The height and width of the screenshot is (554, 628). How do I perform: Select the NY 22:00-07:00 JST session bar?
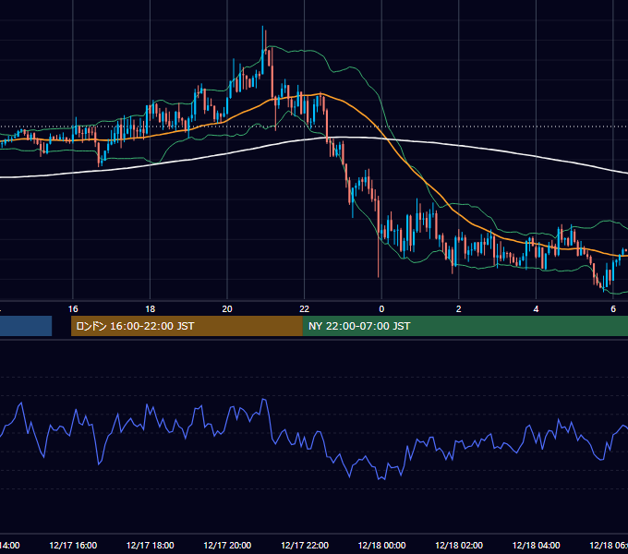point(465,326)
